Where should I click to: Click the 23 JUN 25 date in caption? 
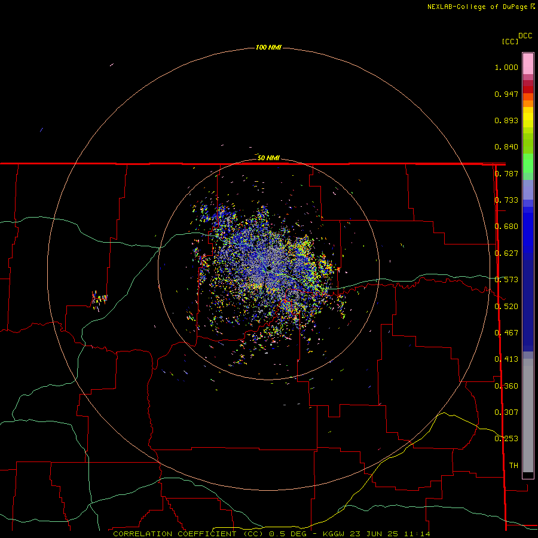(x=374, y=534)
